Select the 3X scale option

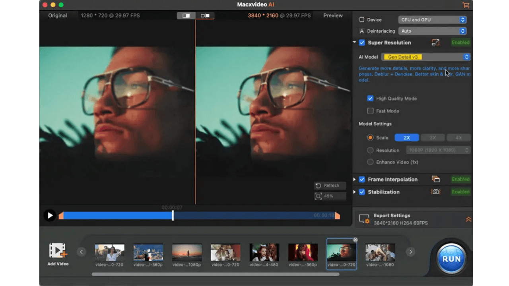[433, 137]
